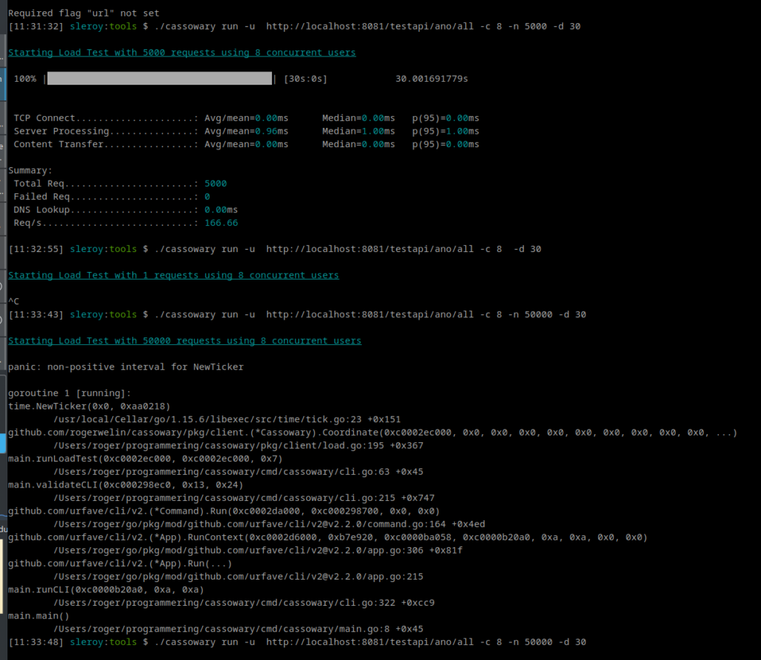The width and height of the screenshot is (761, 660).
Task: Click the "Required flag url not set" error line
Action: click(83, 13)
